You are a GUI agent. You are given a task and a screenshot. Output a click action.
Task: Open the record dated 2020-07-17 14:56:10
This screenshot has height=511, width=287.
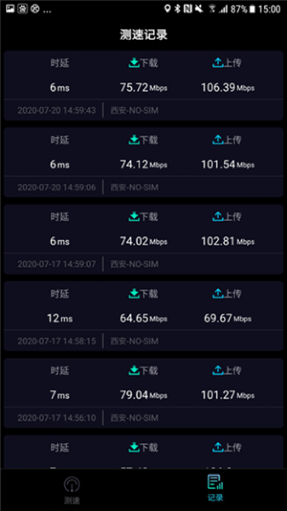(x=57, y=418)
